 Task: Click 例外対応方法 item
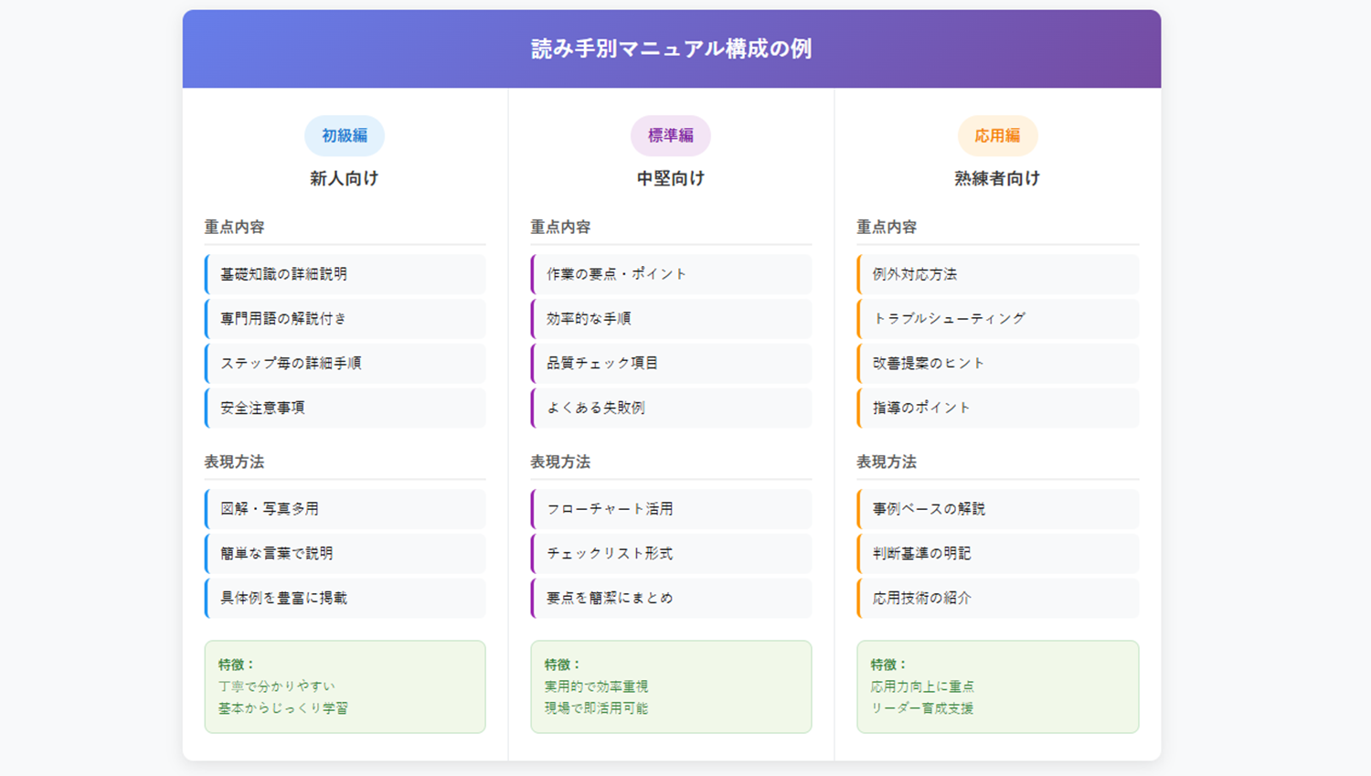[998, 274]
